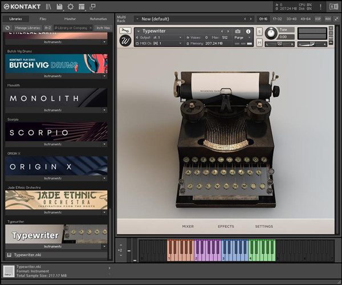Toggle A-Z library sorting
The height and width of the screenshot is (285, 342).
(48, 28)
